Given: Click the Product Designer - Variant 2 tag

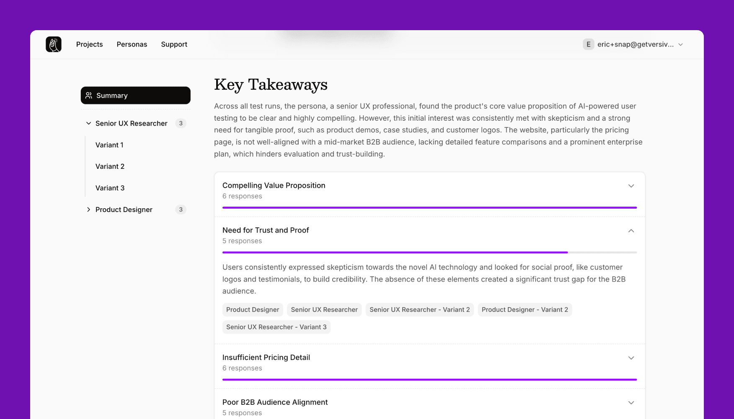Looking at the screenshot, I should pyautogui.click(x=525, y=310).
